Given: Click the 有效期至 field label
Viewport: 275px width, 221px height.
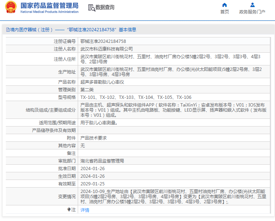Looking at the screenshot, I should pyautogui.click(x=67, y=184).
